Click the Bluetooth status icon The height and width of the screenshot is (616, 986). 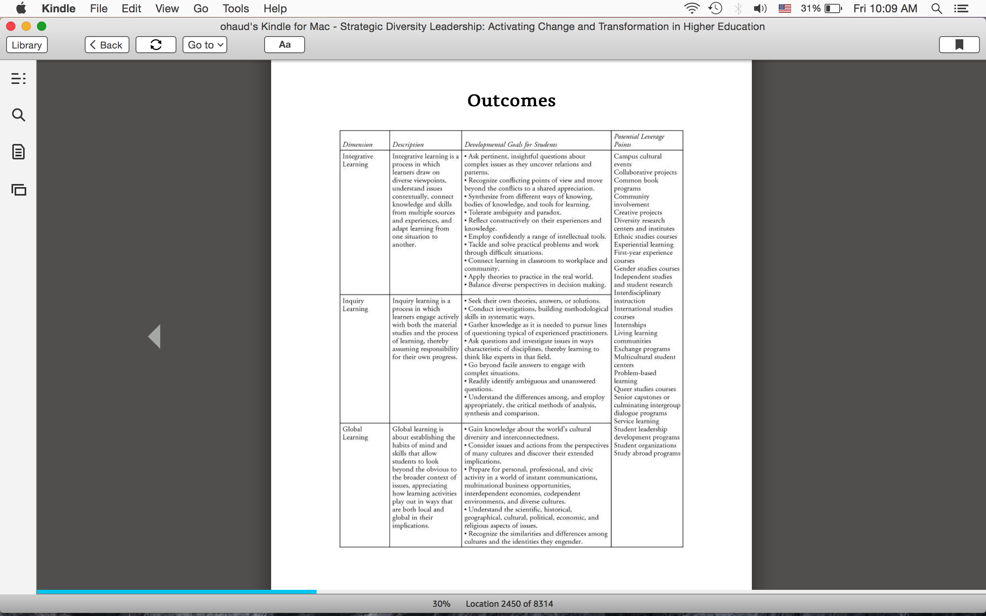pyautogui.click(x=738, y=8)
